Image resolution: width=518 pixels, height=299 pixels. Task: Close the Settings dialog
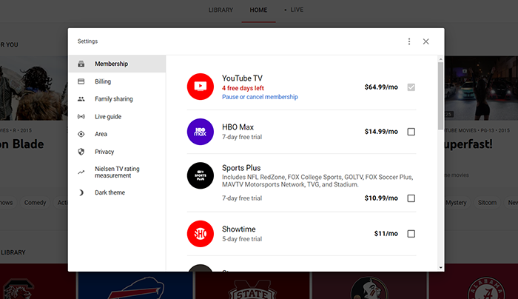425,41
